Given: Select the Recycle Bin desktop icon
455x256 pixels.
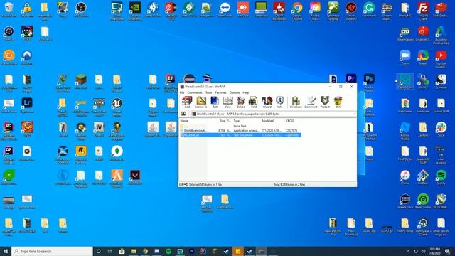Looking at the screenshot, I should (x=9, y=9).
